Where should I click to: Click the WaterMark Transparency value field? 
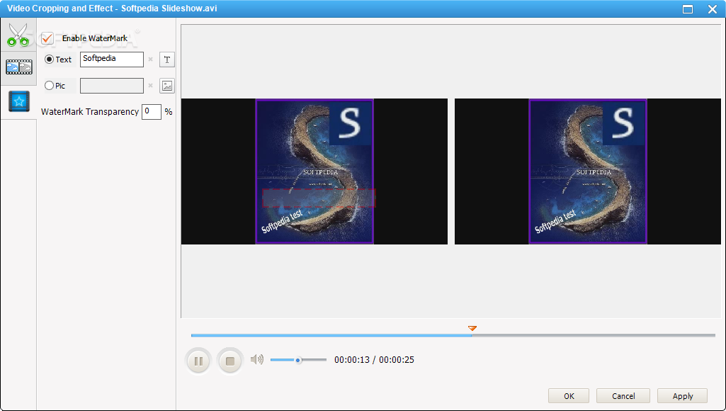[x=152, y=112]
